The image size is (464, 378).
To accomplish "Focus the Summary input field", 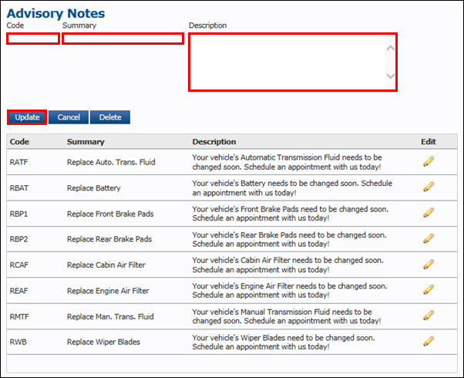I will click(x=123, y=39).
